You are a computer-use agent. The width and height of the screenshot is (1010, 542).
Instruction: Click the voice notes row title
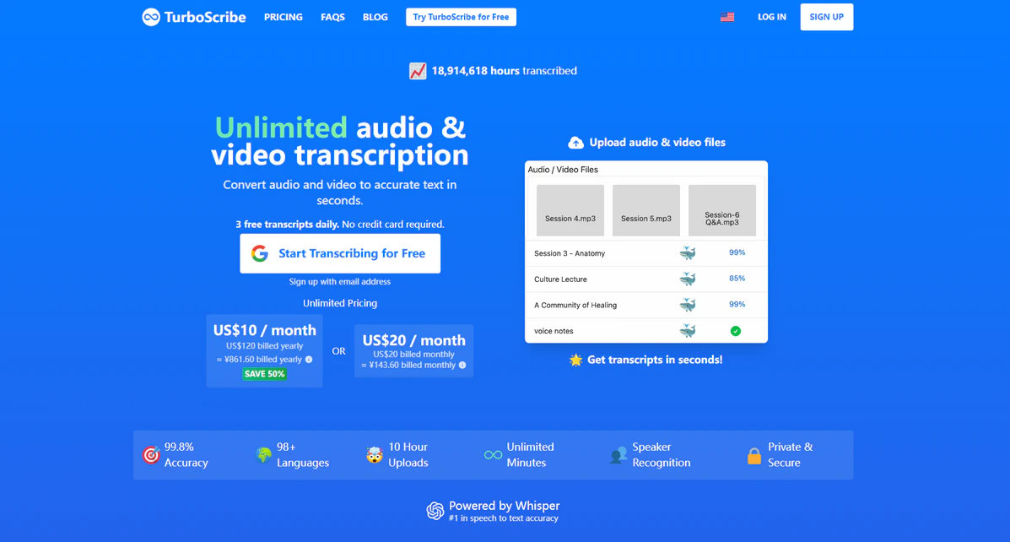pos(554,331)
